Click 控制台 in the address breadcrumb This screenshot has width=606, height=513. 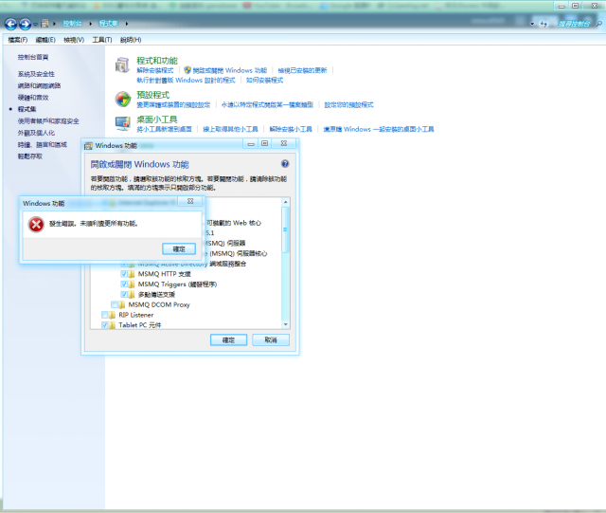(x=72, y=24)
